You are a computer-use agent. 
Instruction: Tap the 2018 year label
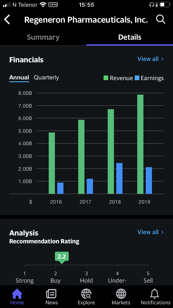(x=115, y=202)
